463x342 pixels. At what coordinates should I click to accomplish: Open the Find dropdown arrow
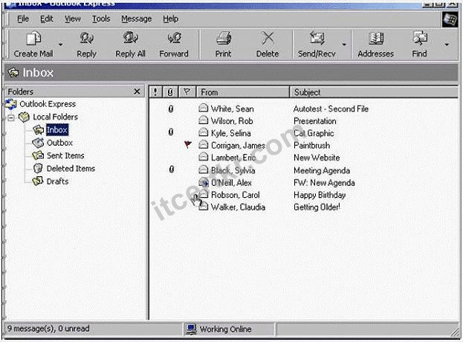pyautogui.click(x=447, y=45)
